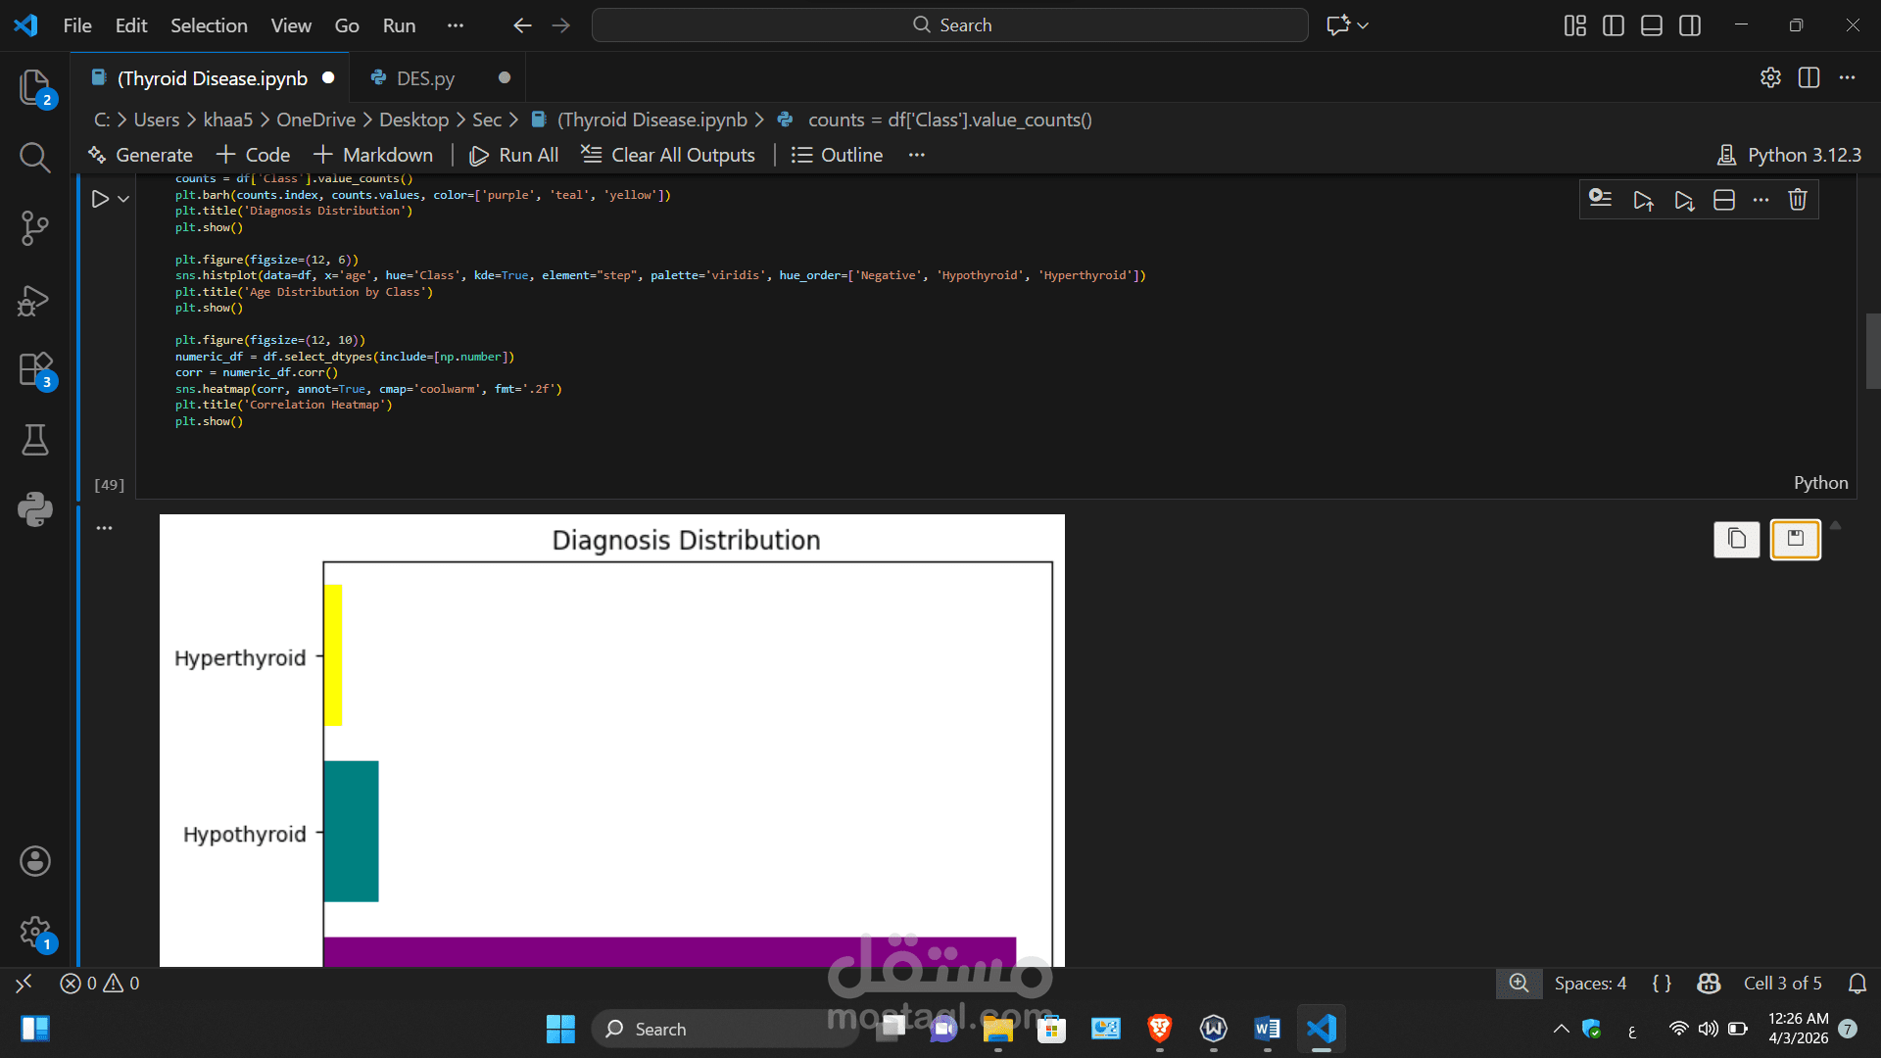
Task: Delete the cell with trash icon
Action: [1797, 200]
